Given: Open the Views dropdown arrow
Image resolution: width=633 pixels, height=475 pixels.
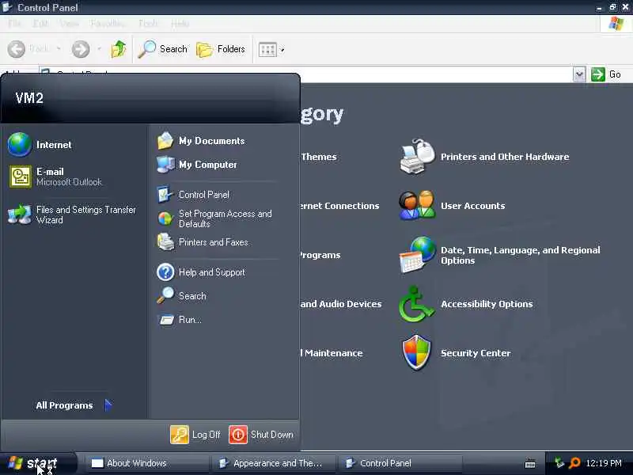Looking at the screenshot, I should pos(282,50).
